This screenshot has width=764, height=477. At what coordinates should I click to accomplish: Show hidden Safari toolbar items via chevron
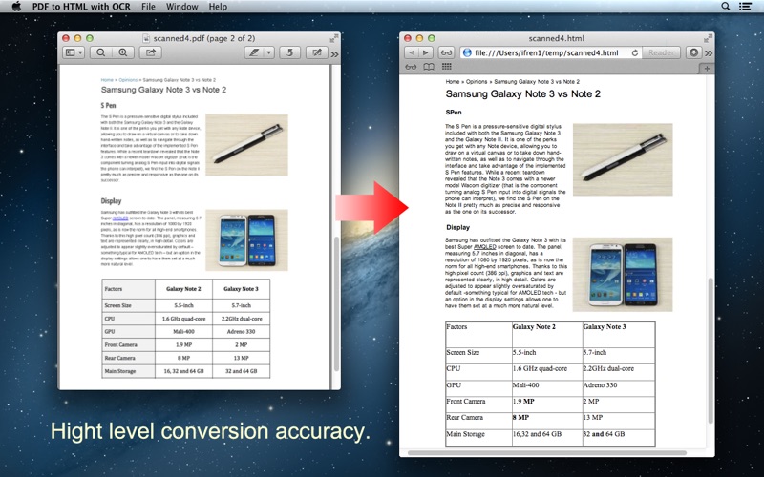(x=709, y=53)
